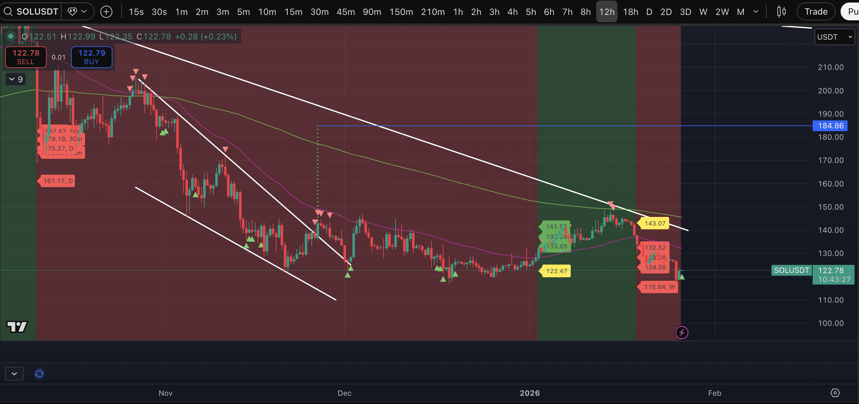
Task: Select the 12h timeframe
Action: click(607, 12)
